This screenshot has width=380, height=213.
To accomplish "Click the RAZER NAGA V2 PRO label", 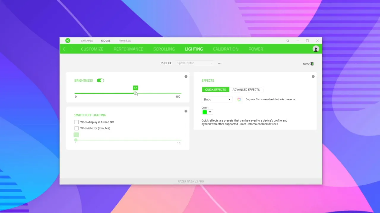I will [191, 181].
